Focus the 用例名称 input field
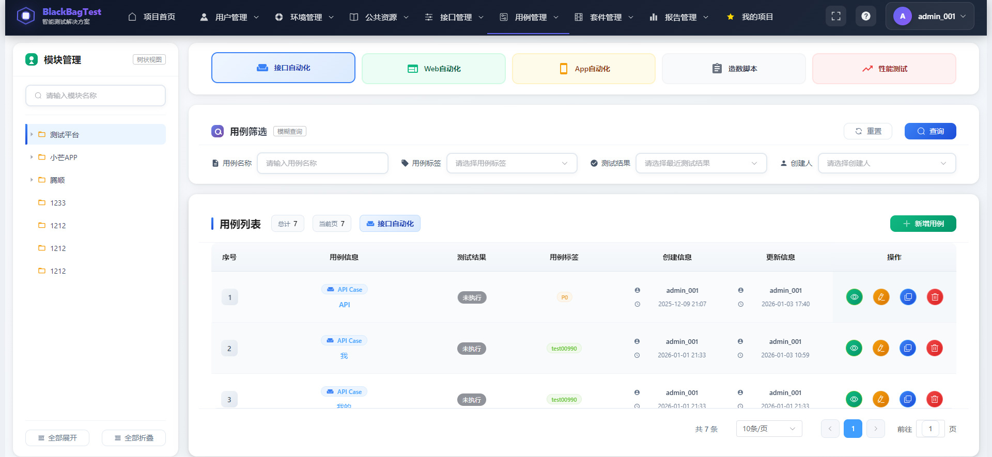The height and width of the screenshot is (457, 992). point(322,163)
